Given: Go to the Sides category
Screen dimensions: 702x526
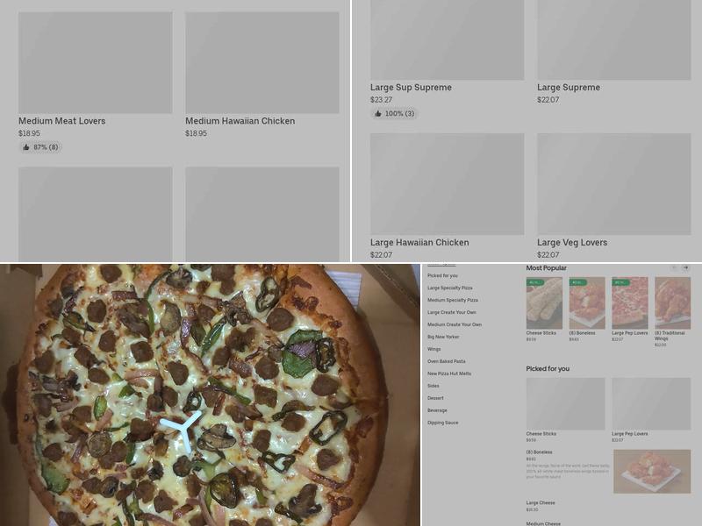Looking at the screenshot, I should pos(433,386).
